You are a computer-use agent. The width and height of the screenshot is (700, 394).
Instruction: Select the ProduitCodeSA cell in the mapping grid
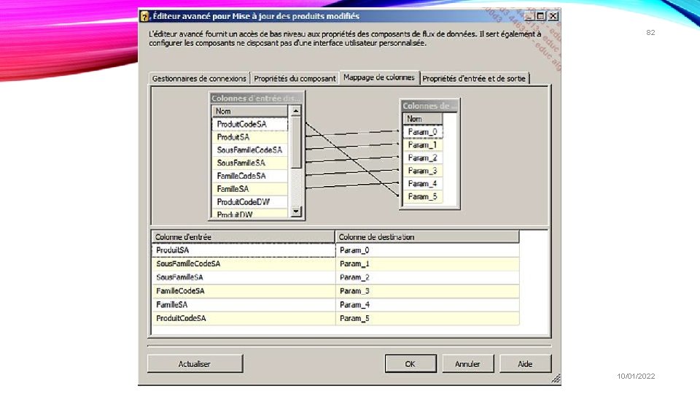244,319
